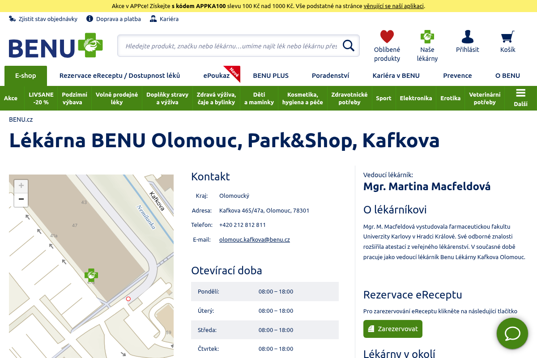Click the BENU.cz breadcrumb
This screenshot has height=358, width=537.
(x=21, y=119)
